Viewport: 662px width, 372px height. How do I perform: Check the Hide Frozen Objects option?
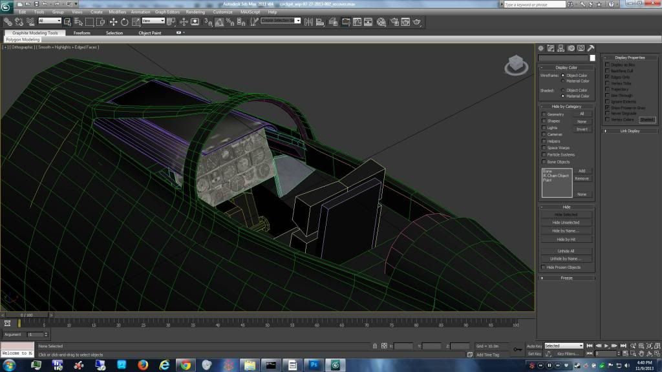(544, 267)
